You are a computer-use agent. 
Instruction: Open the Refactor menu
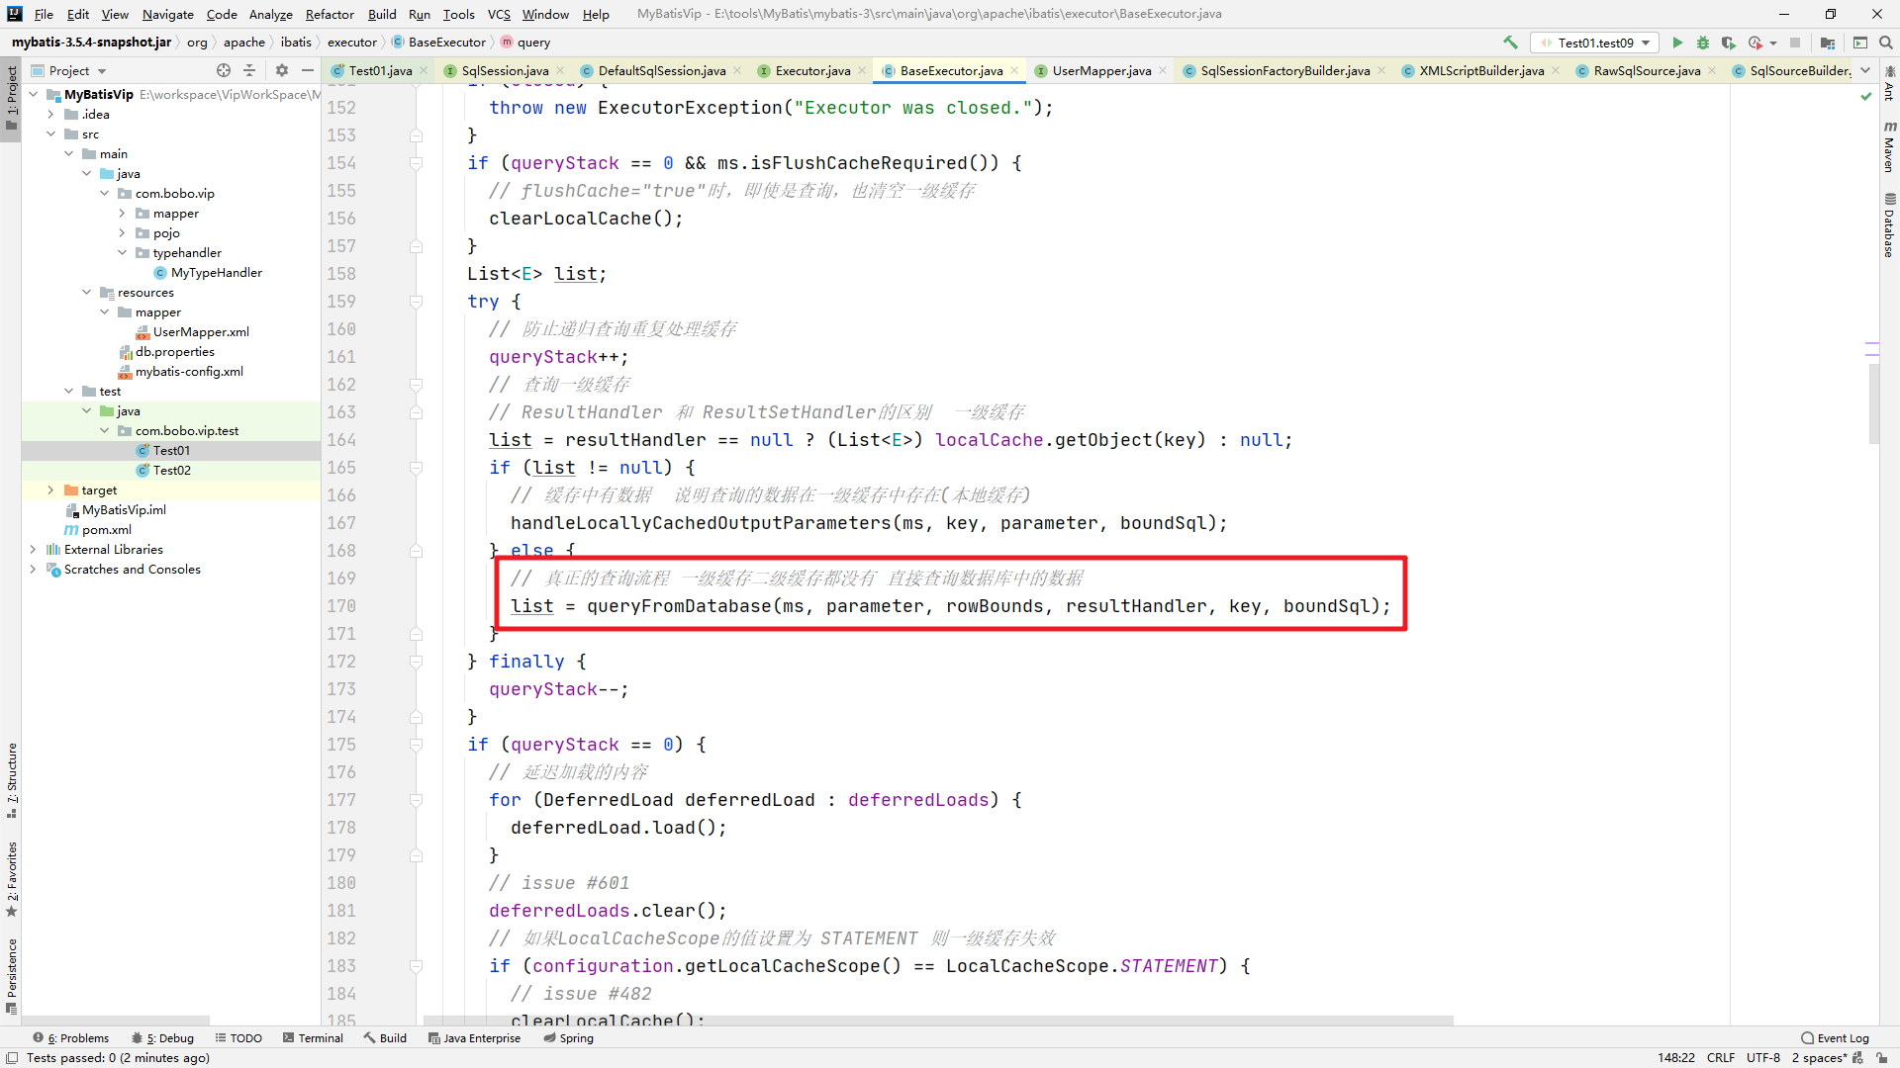pos(329,14)
